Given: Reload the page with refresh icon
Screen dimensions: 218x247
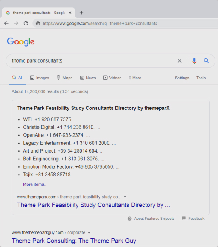Looking at the screenshot, I should pyautogui.click(x=26, y=23).
